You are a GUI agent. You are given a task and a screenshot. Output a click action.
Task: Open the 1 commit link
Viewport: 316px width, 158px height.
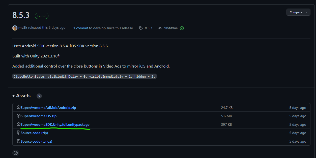(80, 28)
